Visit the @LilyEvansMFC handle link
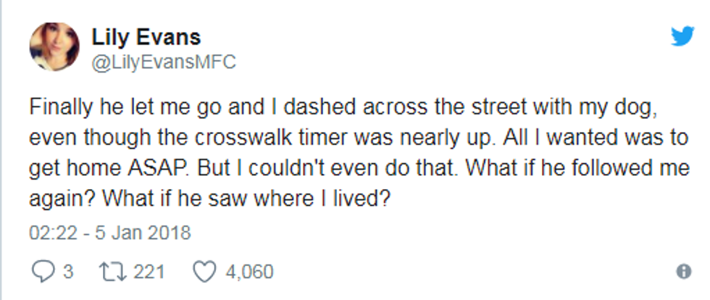The width and height of the screenshot is (710, 300). [x=164, y=62]
